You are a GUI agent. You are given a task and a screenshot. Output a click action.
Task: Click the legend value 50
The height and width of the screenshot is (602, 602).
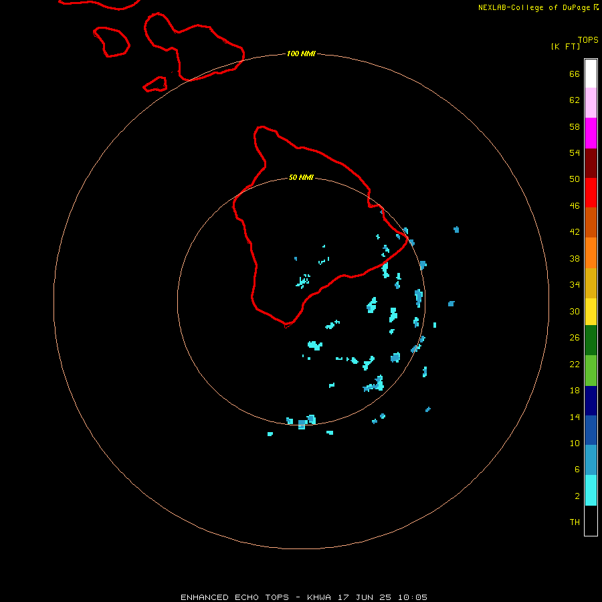[x=575, y=179]
